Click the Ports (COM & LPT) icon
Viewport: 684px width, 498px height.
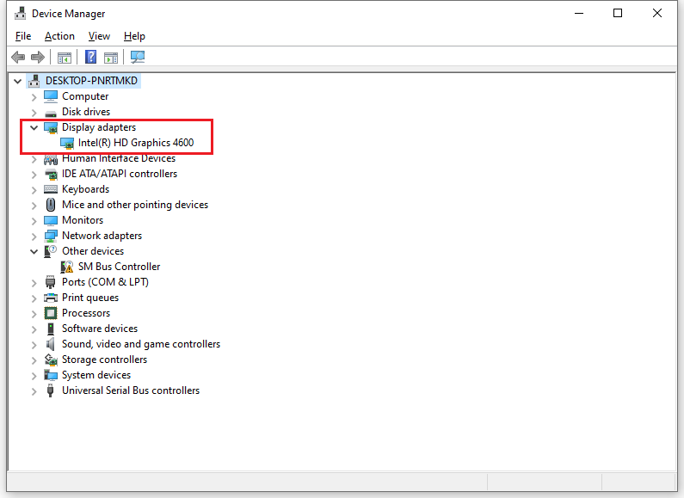[x=51, y=282]
